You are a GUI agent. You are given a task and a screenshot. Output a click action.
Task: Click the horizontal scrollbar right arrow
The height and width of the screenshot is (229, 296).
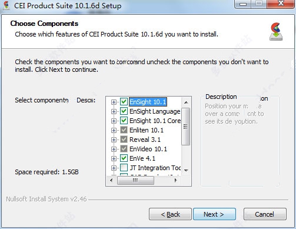(175, 180)
